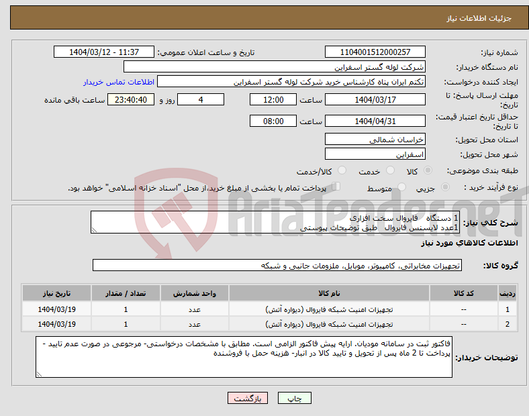
Task: Click the delivery province field خراسان شمالی
Action: tap(375, 140)
